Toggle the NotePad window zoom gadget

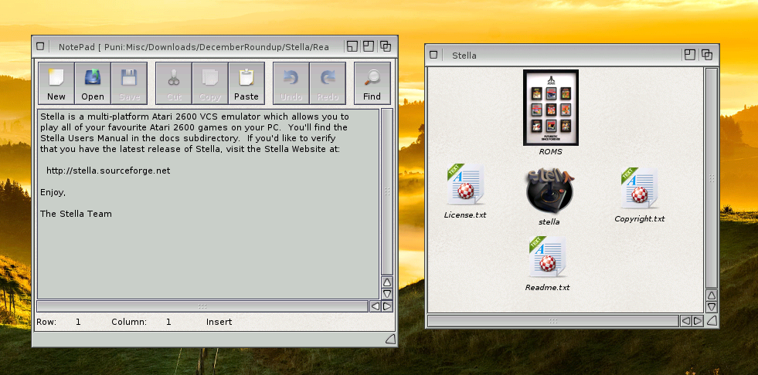click(x=369, y=47)
